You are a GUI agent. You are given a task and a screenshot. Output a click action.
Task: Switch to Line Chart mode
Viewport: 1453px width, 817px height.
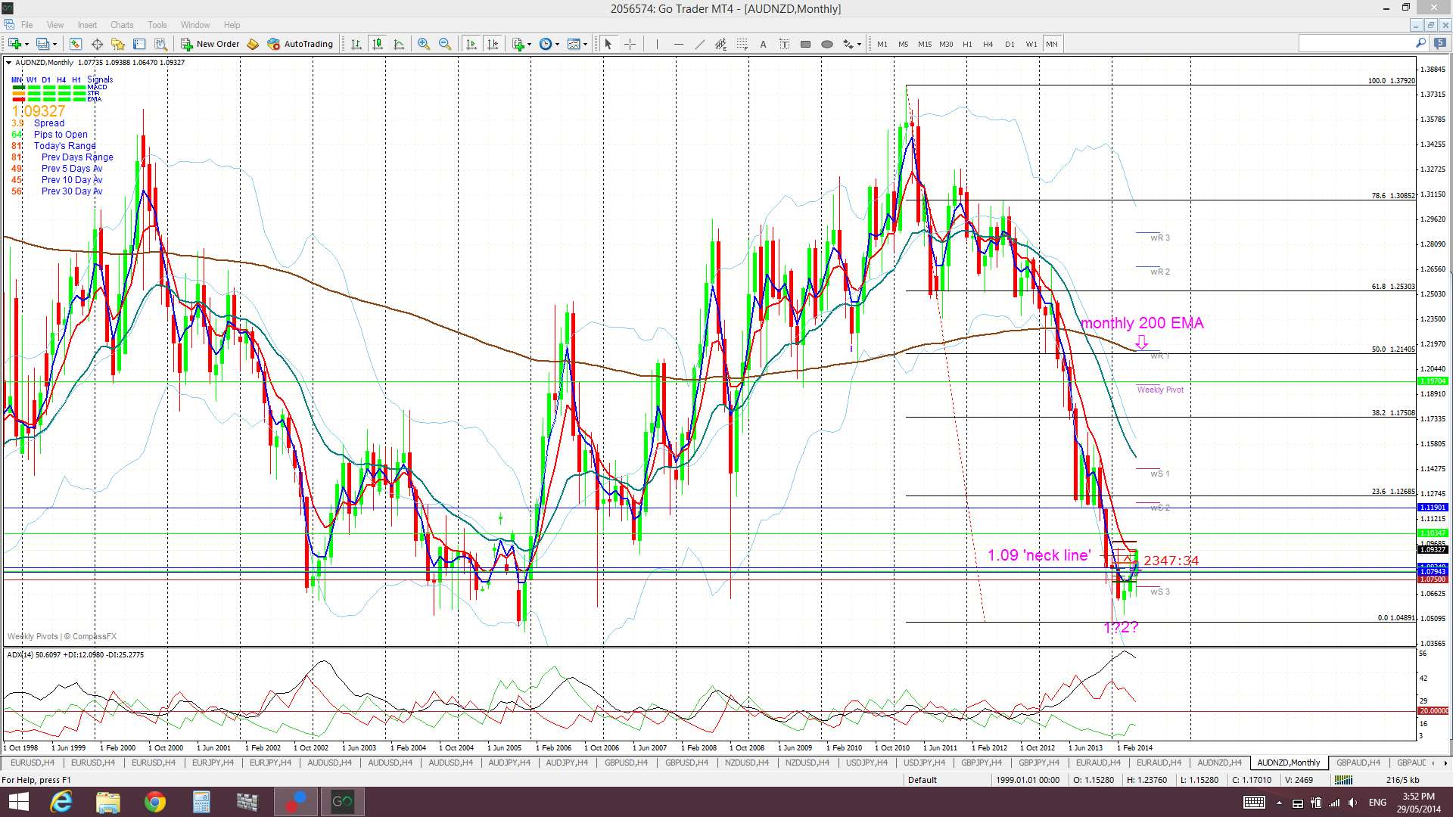[399, 44]
